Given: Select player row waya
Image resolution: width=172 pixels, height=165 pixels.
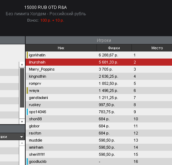Looking at the screenshot, I should tap(99, 90).
